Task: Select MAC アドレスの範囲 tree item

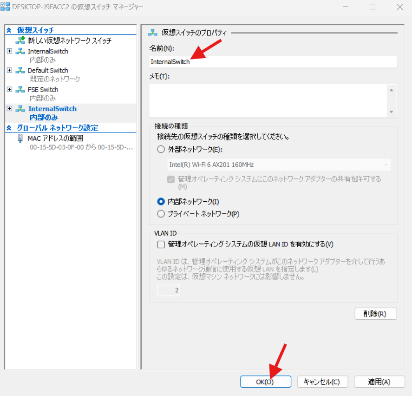Action: pos(55,138)
